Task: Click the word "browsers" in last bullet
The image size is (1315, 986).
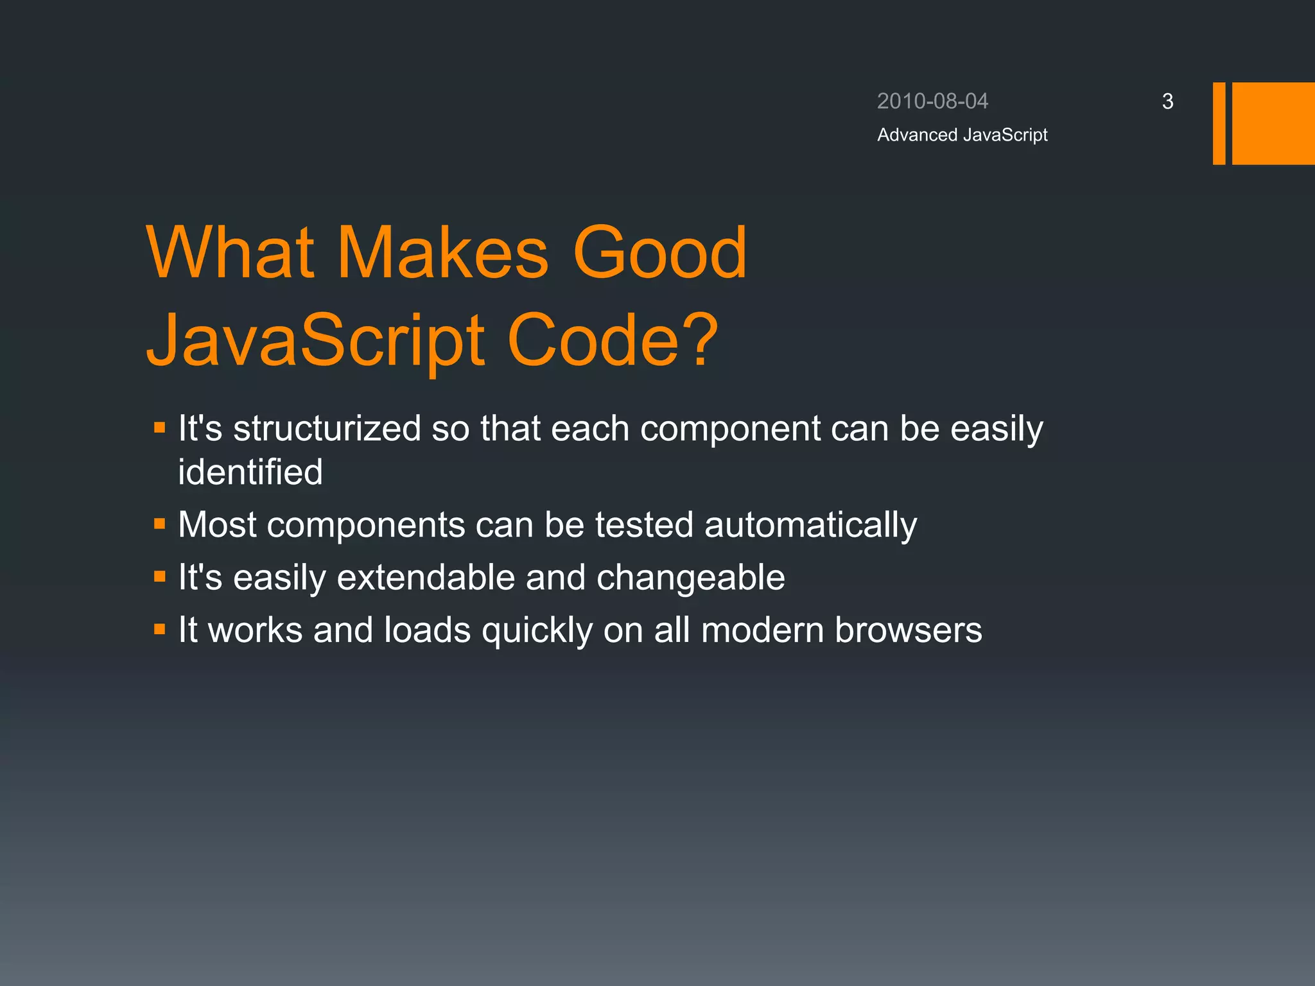Action: point(908,630)
